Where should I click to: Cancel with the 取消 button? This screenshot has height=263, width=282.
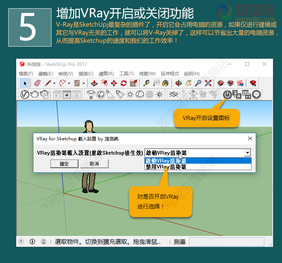[x=94, y=164]
